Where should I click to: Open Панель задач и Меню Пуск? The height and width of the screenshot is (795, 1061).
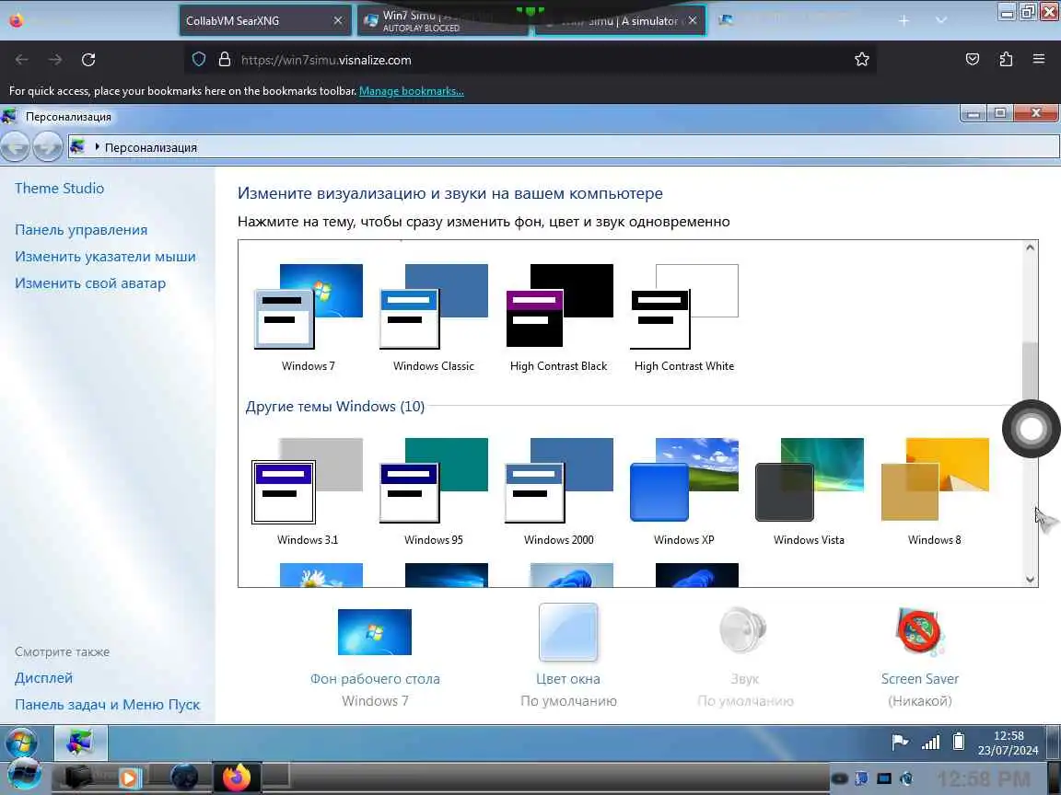click(108, 705)
